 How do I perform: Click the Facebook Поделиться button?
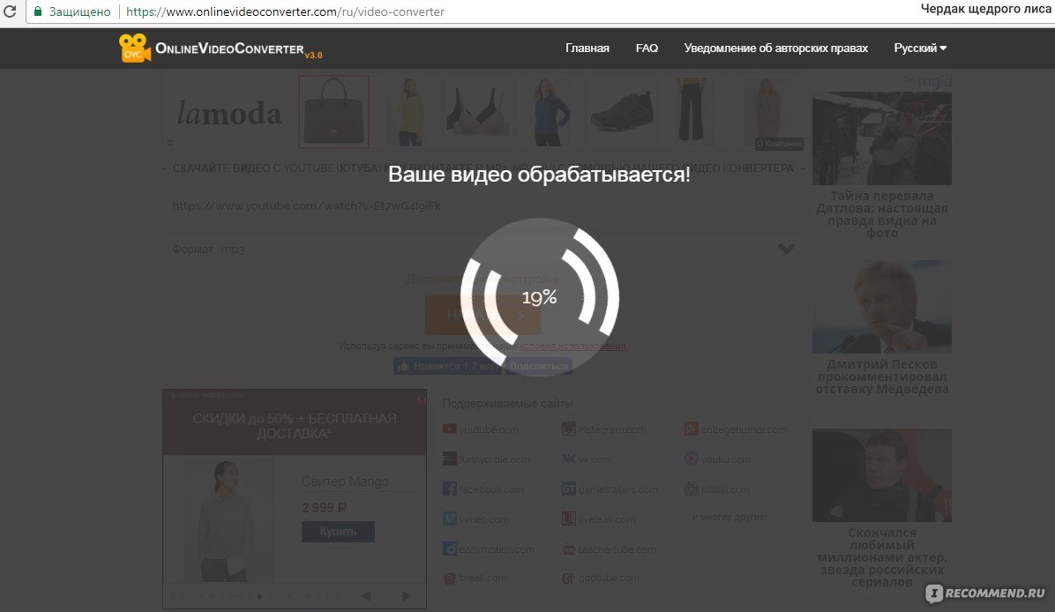538,366
